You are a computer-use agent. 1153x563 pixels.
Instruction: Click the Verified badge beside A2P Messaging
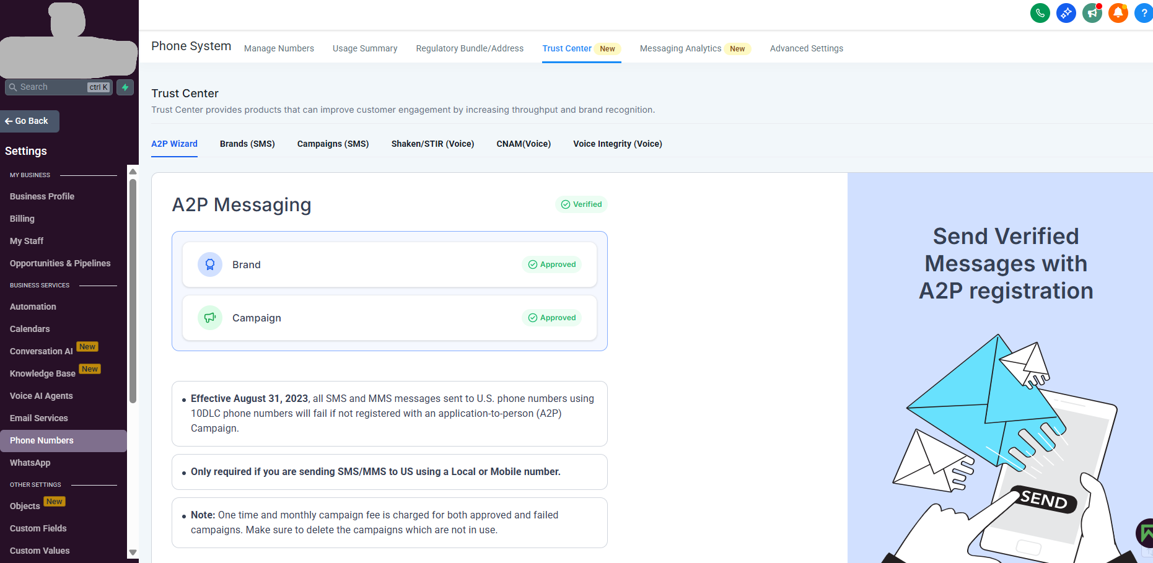(x=581, y=204)
